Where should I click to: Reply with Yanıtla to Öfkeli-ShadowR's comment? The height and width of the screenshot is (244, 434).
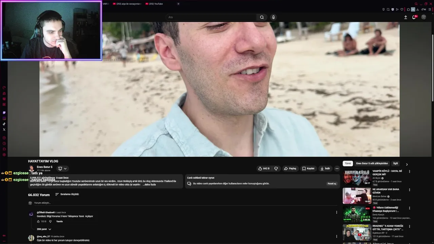[59, 222]
